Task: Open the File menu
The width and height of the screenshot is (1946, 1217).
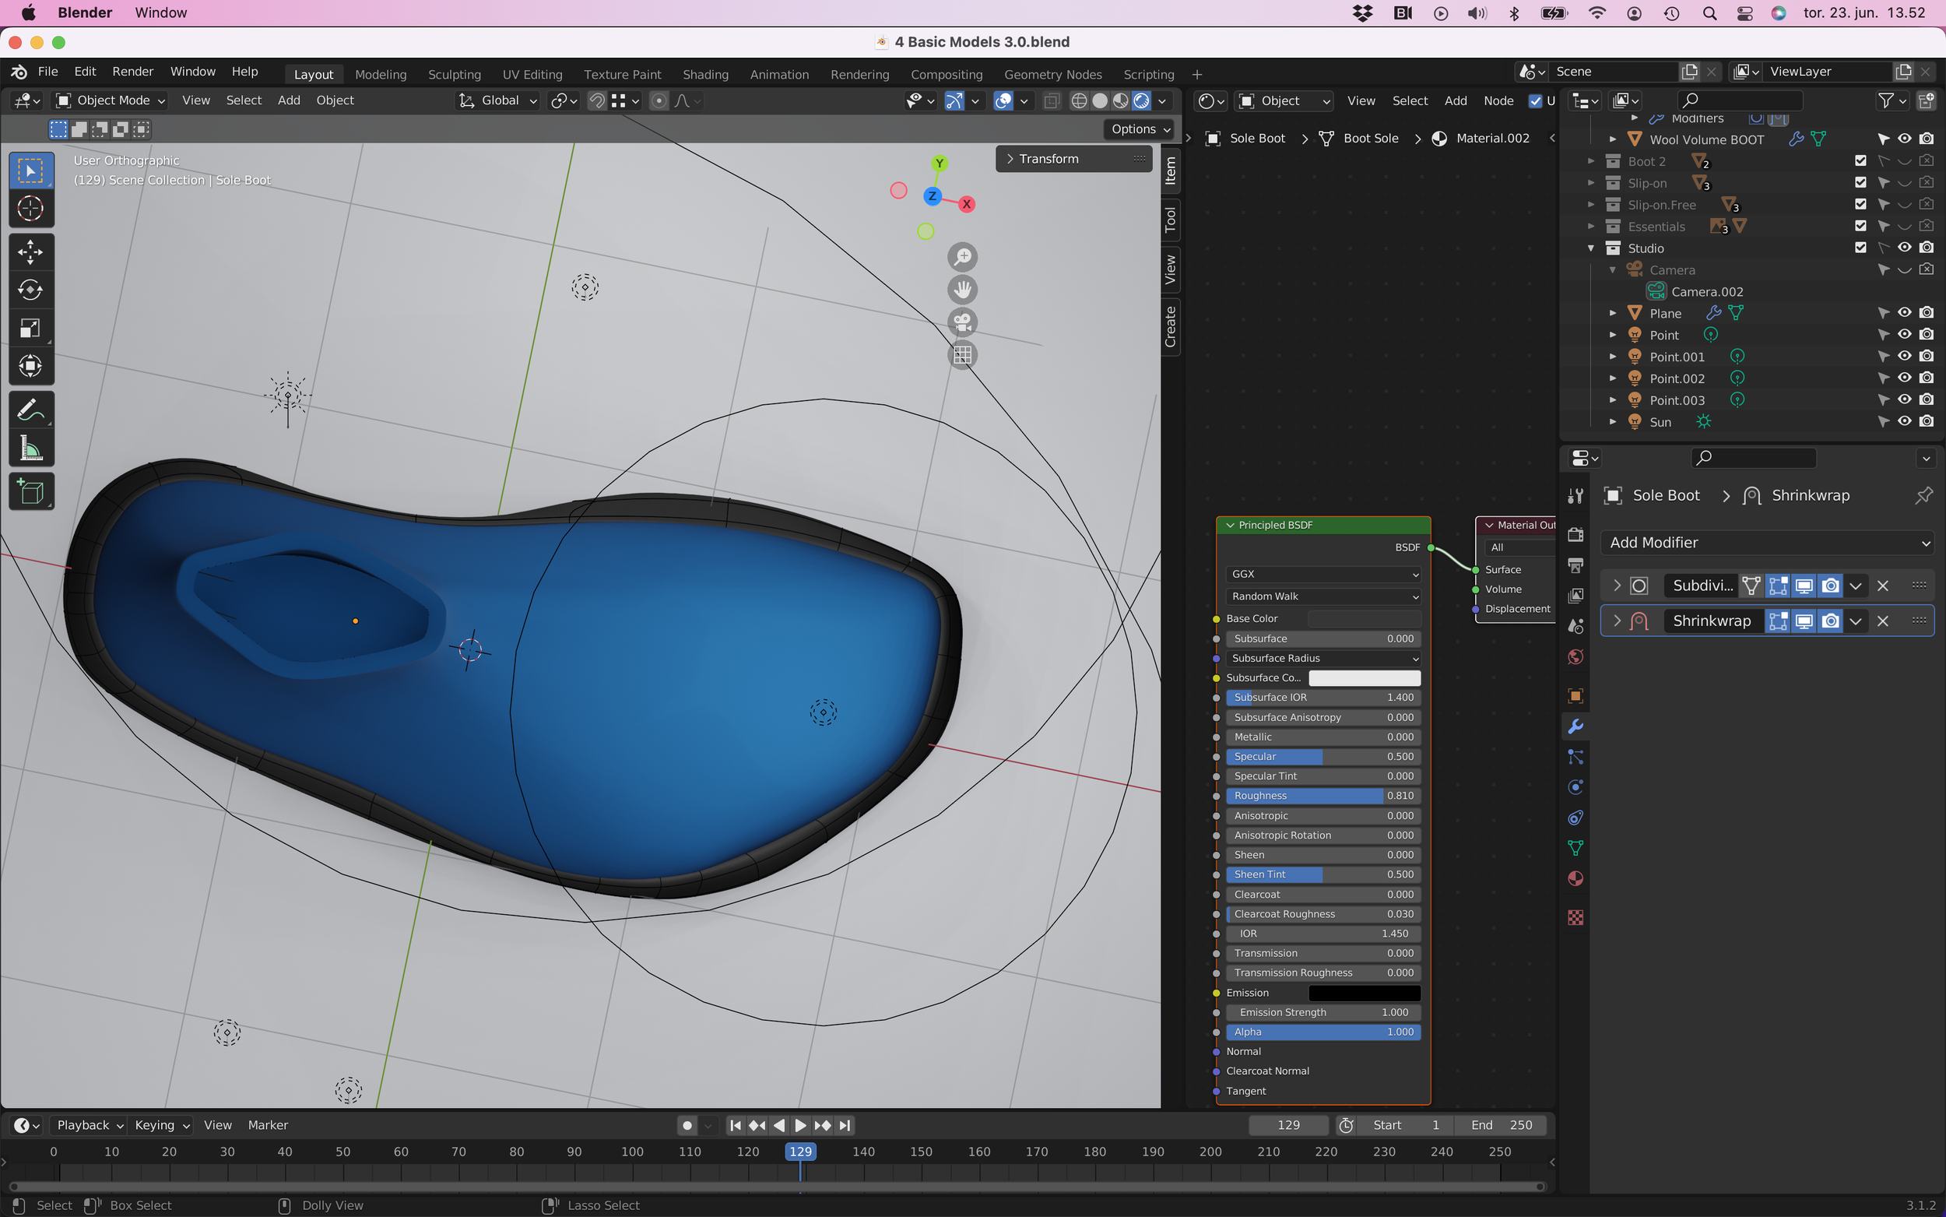Action: pyautogui.click(x=47, y=72)
